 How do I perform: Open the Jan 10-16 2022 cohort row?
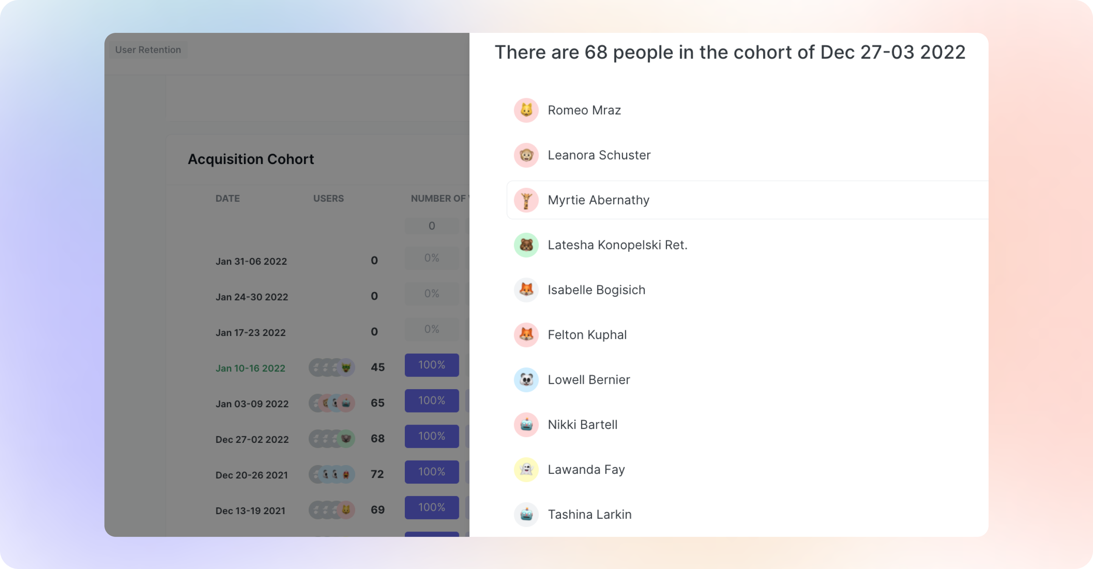250,368
